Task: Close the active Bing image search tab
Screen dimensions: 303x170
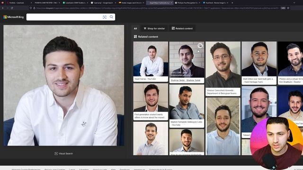Action: [171, 3]
